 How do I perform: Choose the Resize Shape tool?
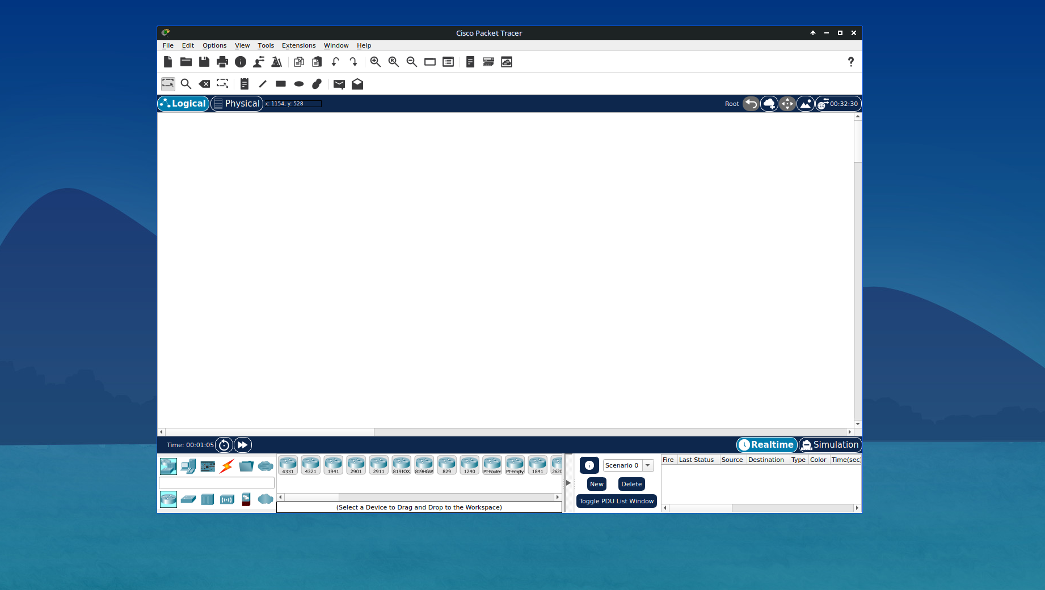click(222, 84)
